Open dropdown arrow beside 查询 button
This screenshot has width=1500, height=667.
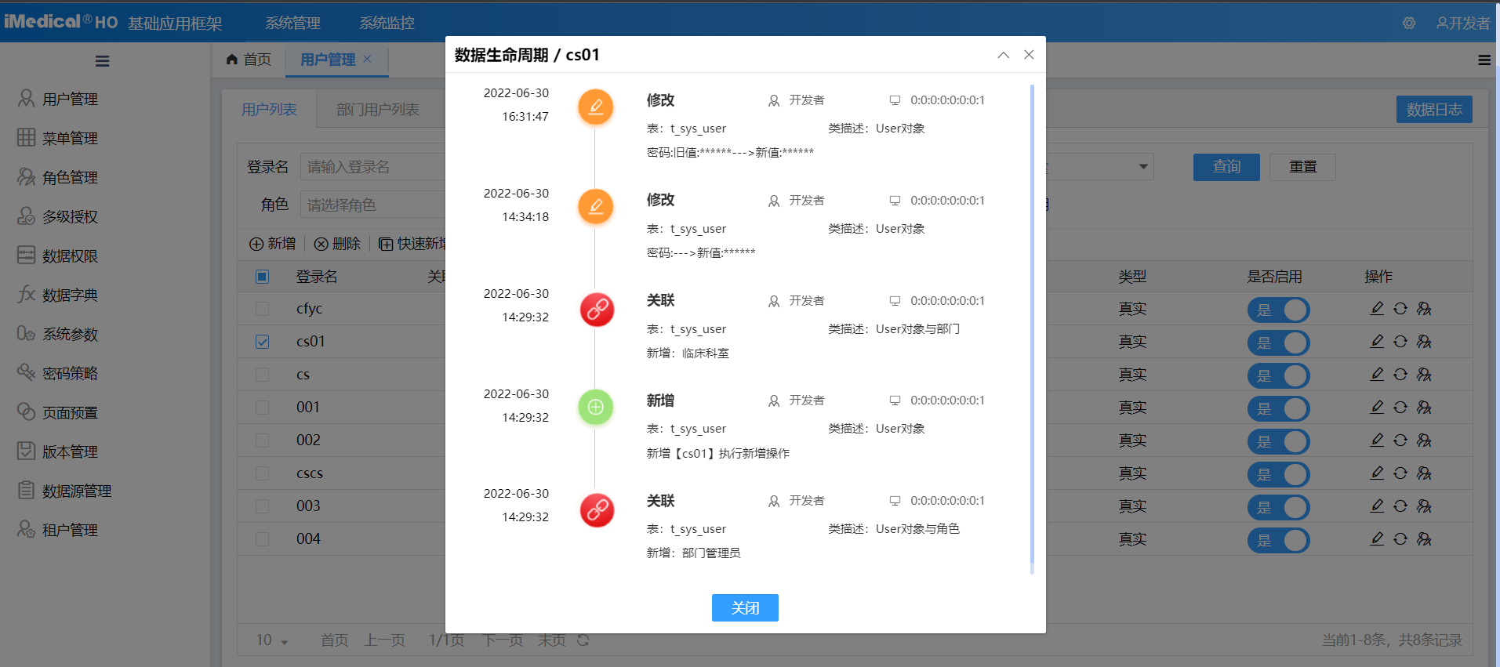(x=1143, y=166)
